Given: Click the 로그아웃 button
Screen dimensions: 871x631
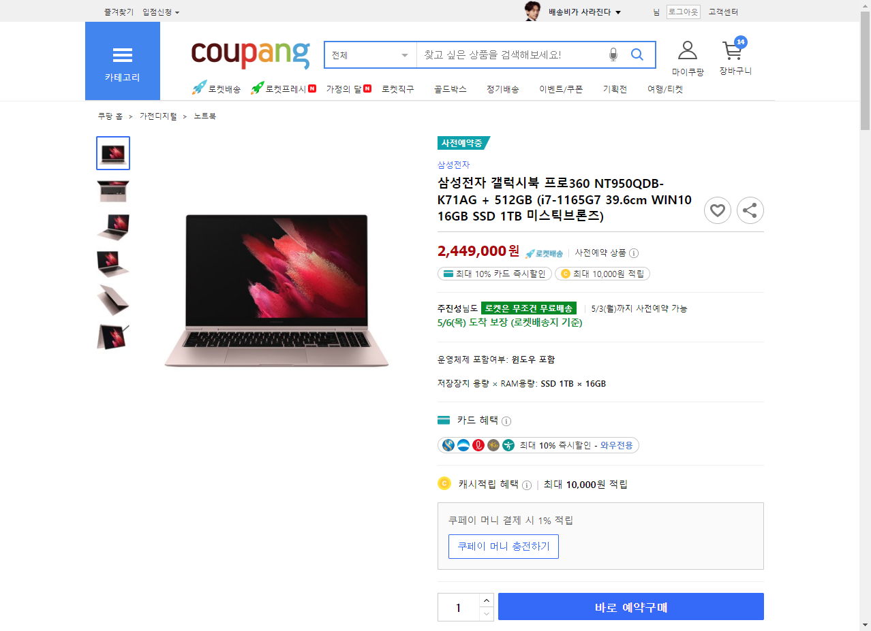Looking at the screenshot, I should 683,12.
